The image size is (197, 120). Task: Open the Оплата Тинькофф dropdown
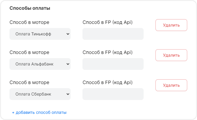(40, 34)
